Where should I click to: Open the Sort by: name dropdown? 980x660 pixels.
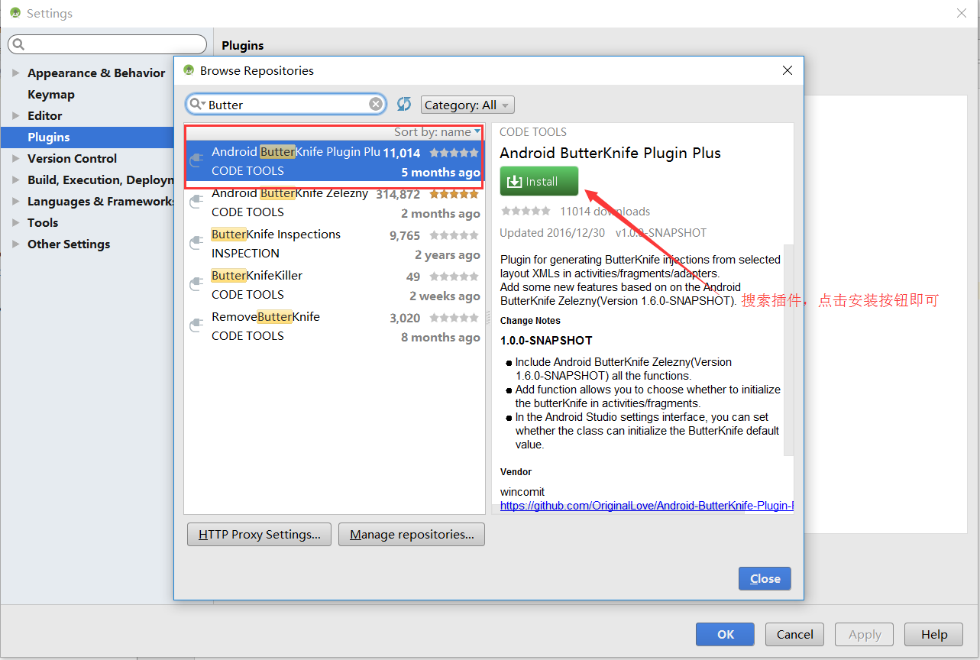coord(437,132)
